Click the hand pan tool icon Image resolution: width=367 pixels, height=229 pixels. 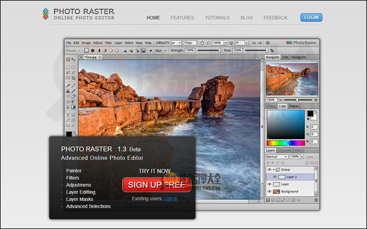click(x=202, y=43)
